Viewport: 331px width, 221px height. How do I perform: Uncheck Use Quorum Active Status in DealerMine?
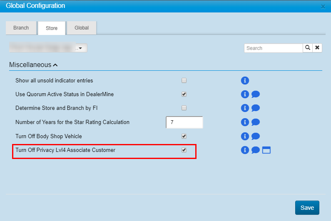click(x=184, y=94)
